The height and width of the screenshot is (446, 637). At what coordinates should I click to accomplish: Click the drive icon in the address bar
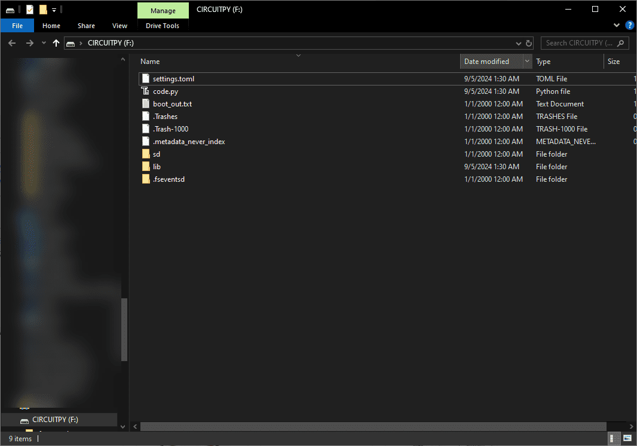71,42
